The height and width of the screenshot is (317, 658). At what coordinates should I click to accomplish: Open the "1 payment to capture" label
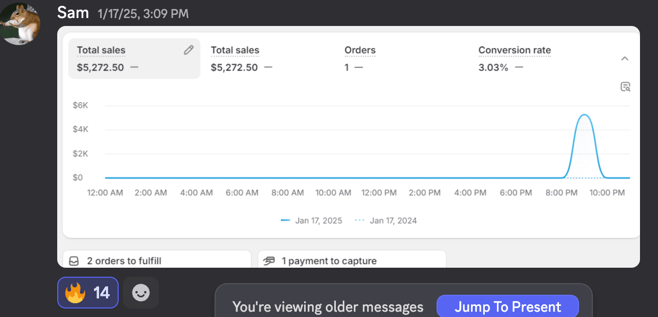pyautogui.click(x=329, y=261)
